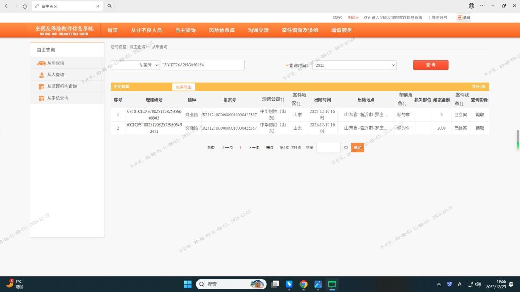Click the 下一页 pagination link
520x292 pixels.
tap(253, 148)
